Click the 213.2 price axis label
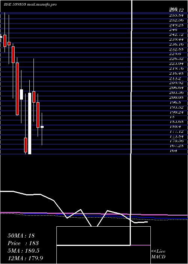This screenshot has width=188, height=264. point(175,78)
